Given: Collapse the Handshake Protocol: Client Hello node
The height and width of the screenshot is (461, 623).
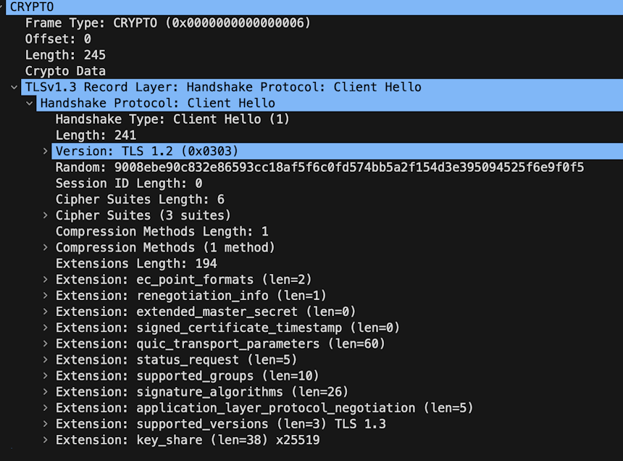Looking at the screenshot, I should pos(30,103).
